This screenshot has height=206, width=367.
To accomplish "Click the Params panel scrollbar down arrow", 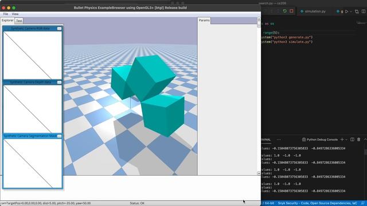I will [x=259, y=173].
